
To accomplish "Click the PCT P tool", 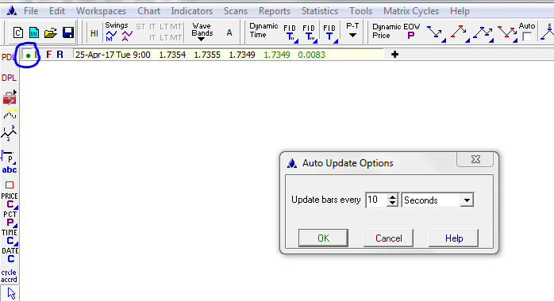I will (x=10, y=219).
